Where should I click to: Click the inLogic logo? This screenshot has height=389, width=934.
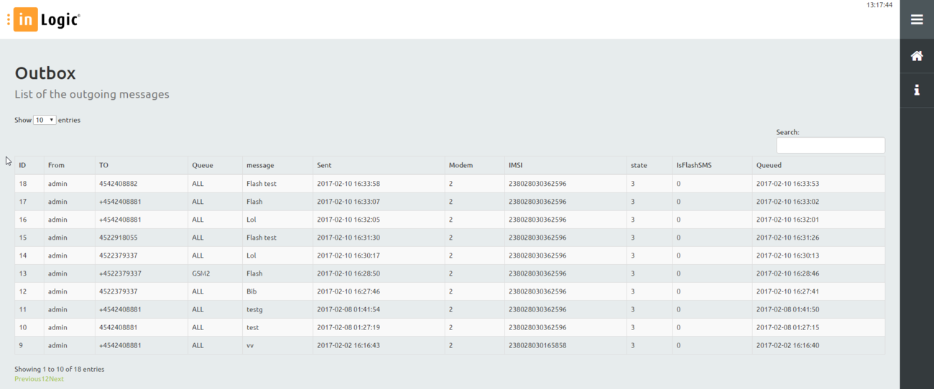tap(45, 20)
